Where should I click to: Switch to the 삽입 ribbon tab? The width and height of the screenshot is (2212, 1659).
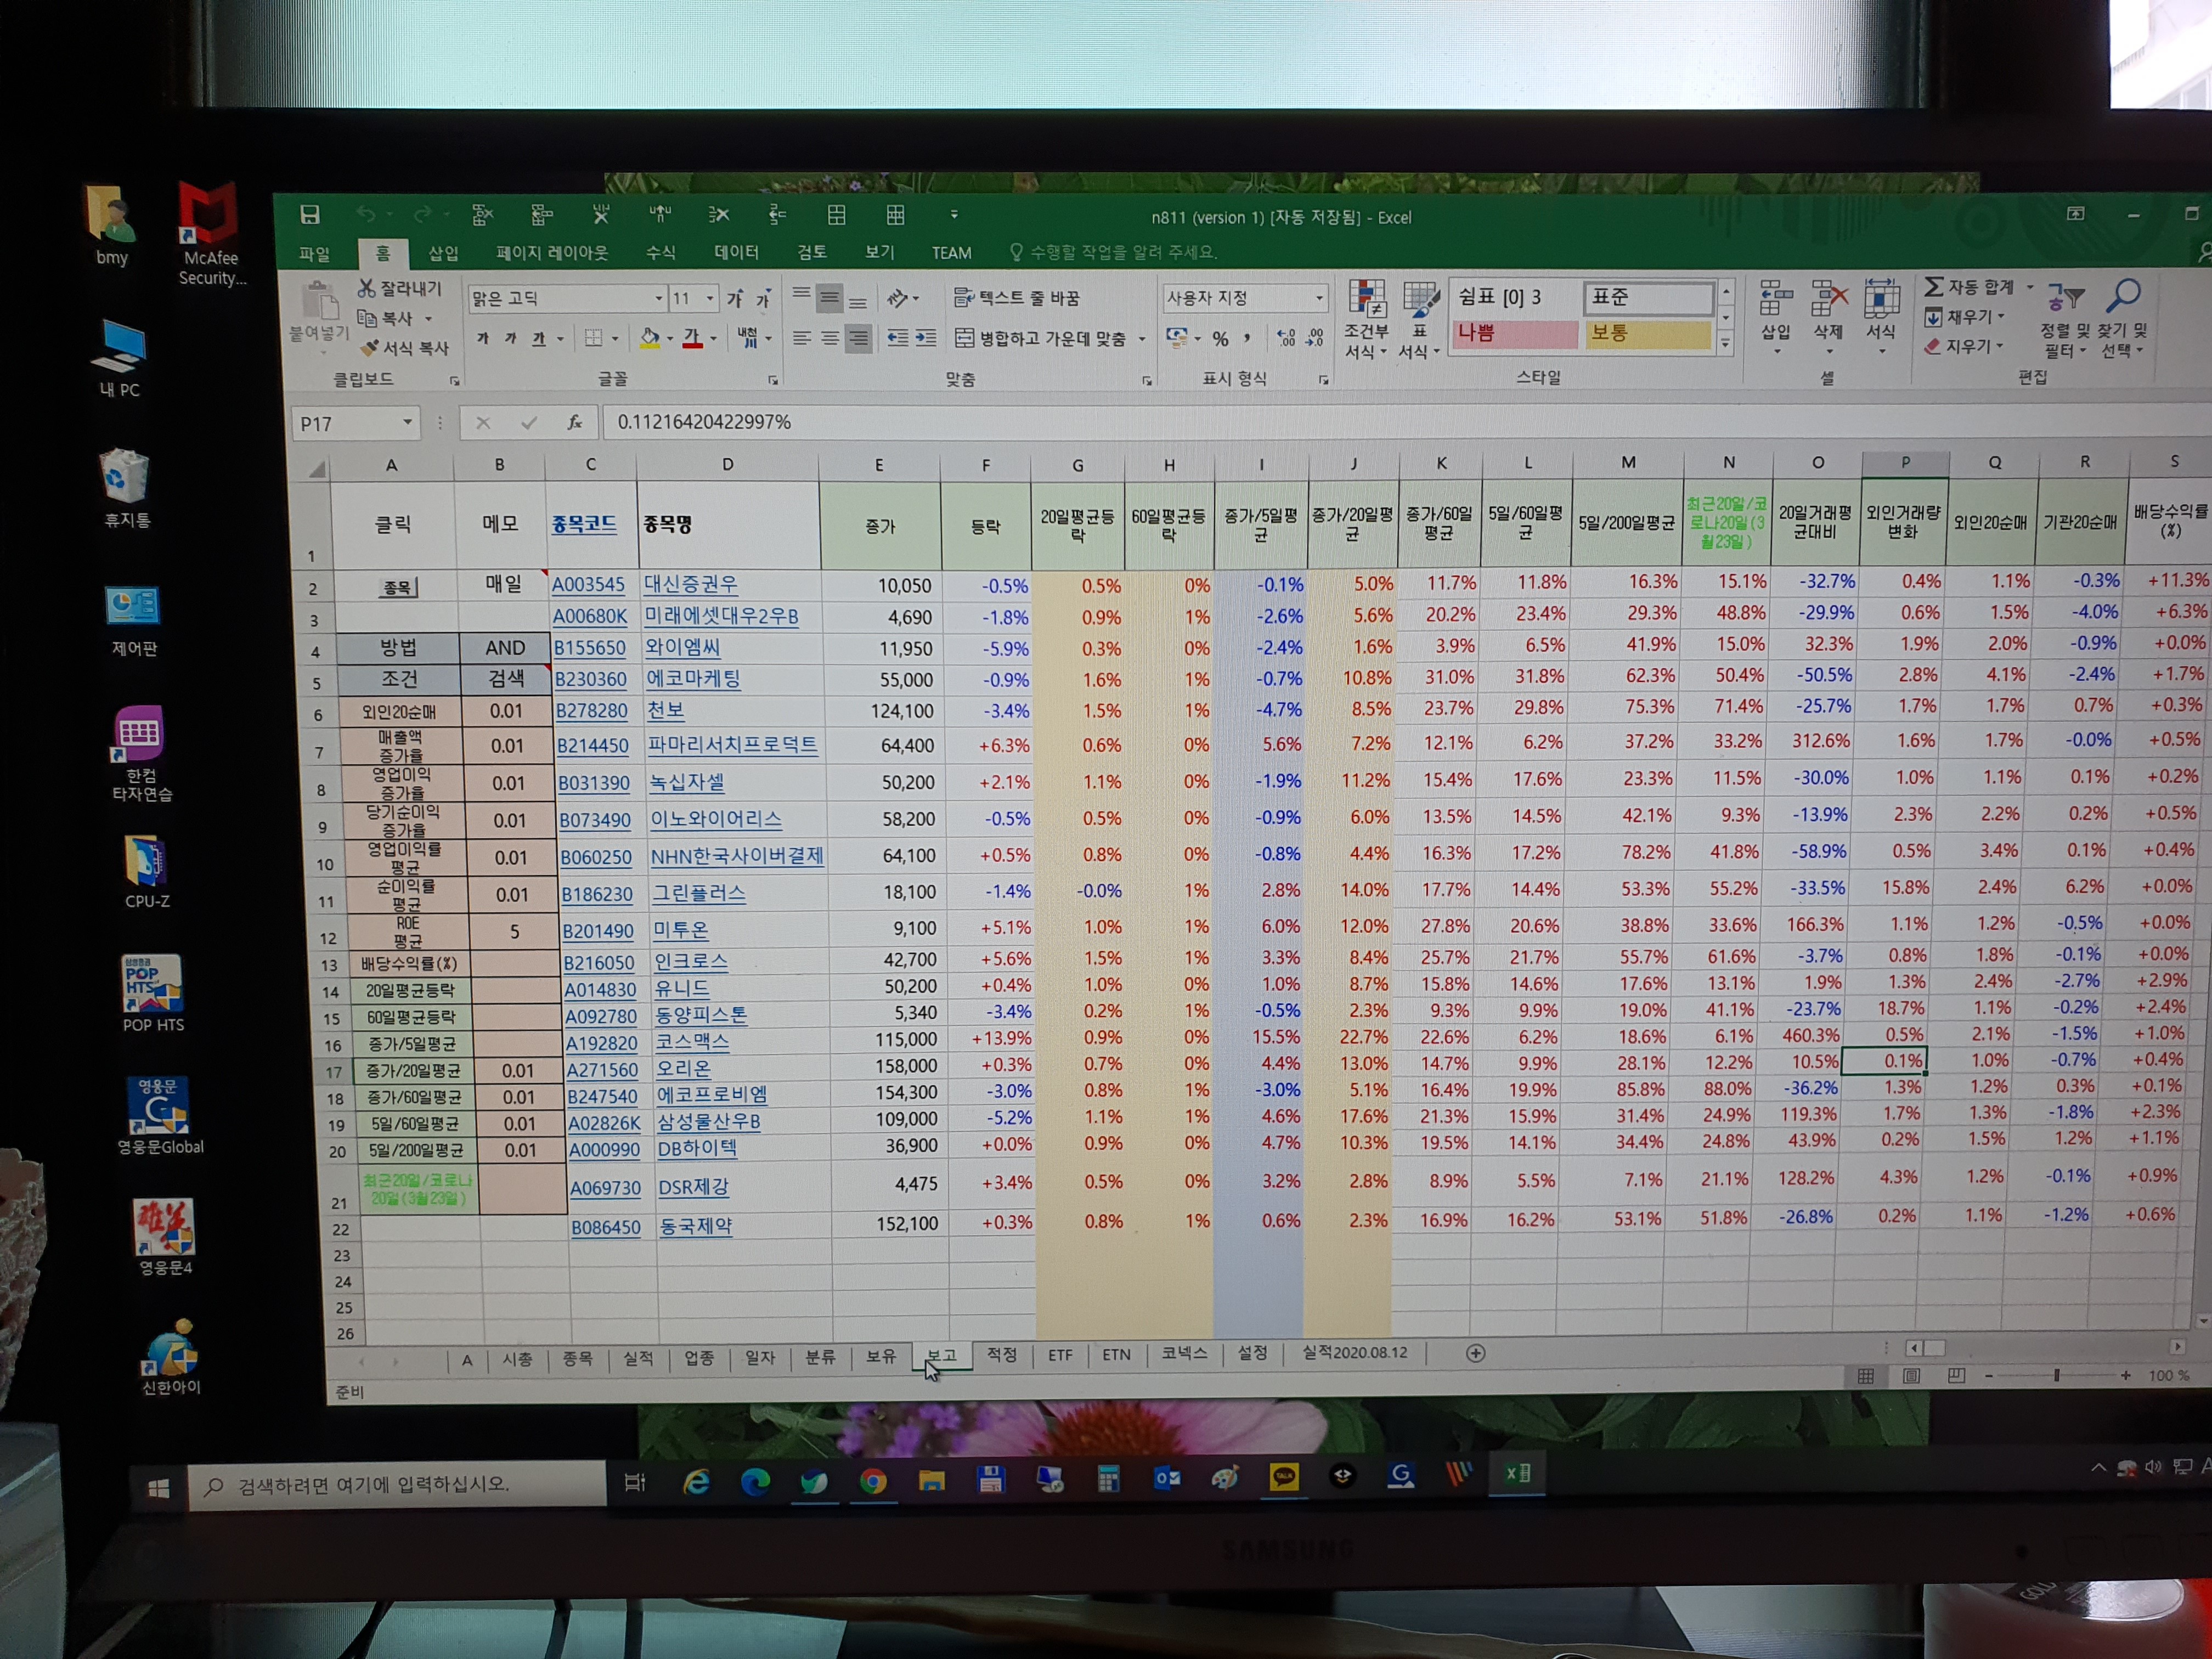(x=443, y=253)
